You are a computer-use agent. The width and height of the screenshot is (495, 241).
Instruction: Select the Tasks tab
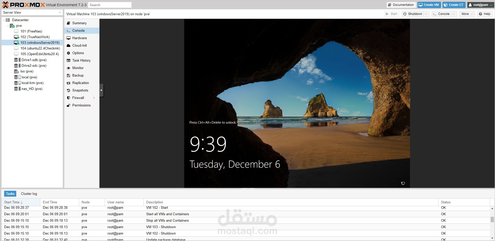(10, 194)
